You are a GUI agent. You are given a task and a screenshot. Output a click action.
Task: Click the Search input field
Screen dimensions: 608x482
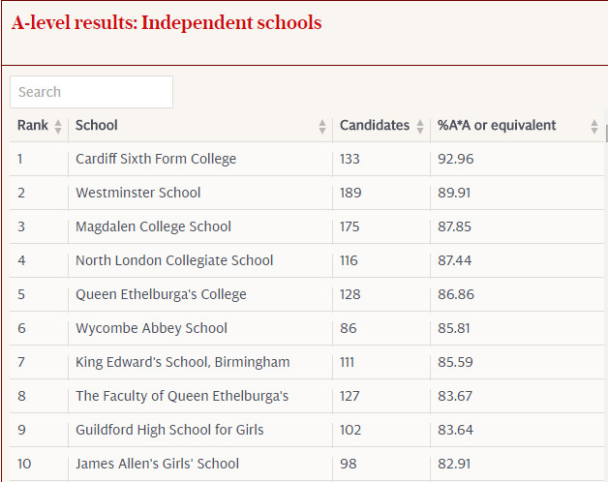[91, 92]
